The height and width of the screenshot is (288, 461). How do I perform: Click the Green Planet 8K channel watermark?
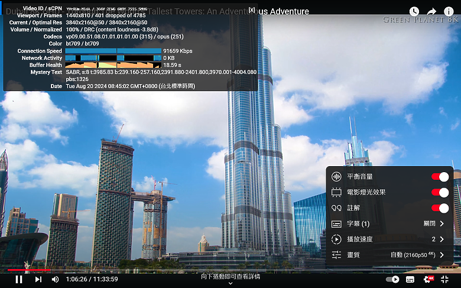420,20
